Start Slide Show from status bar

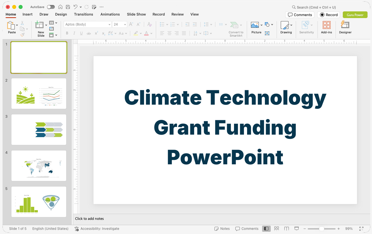click(x=297, y=229)
